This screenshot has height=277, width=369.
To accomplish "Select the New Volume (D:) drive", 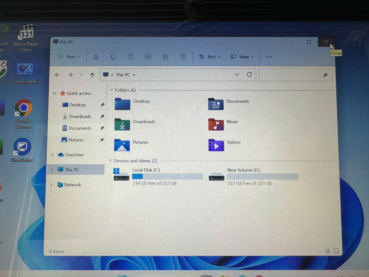I will coord(253,176).
